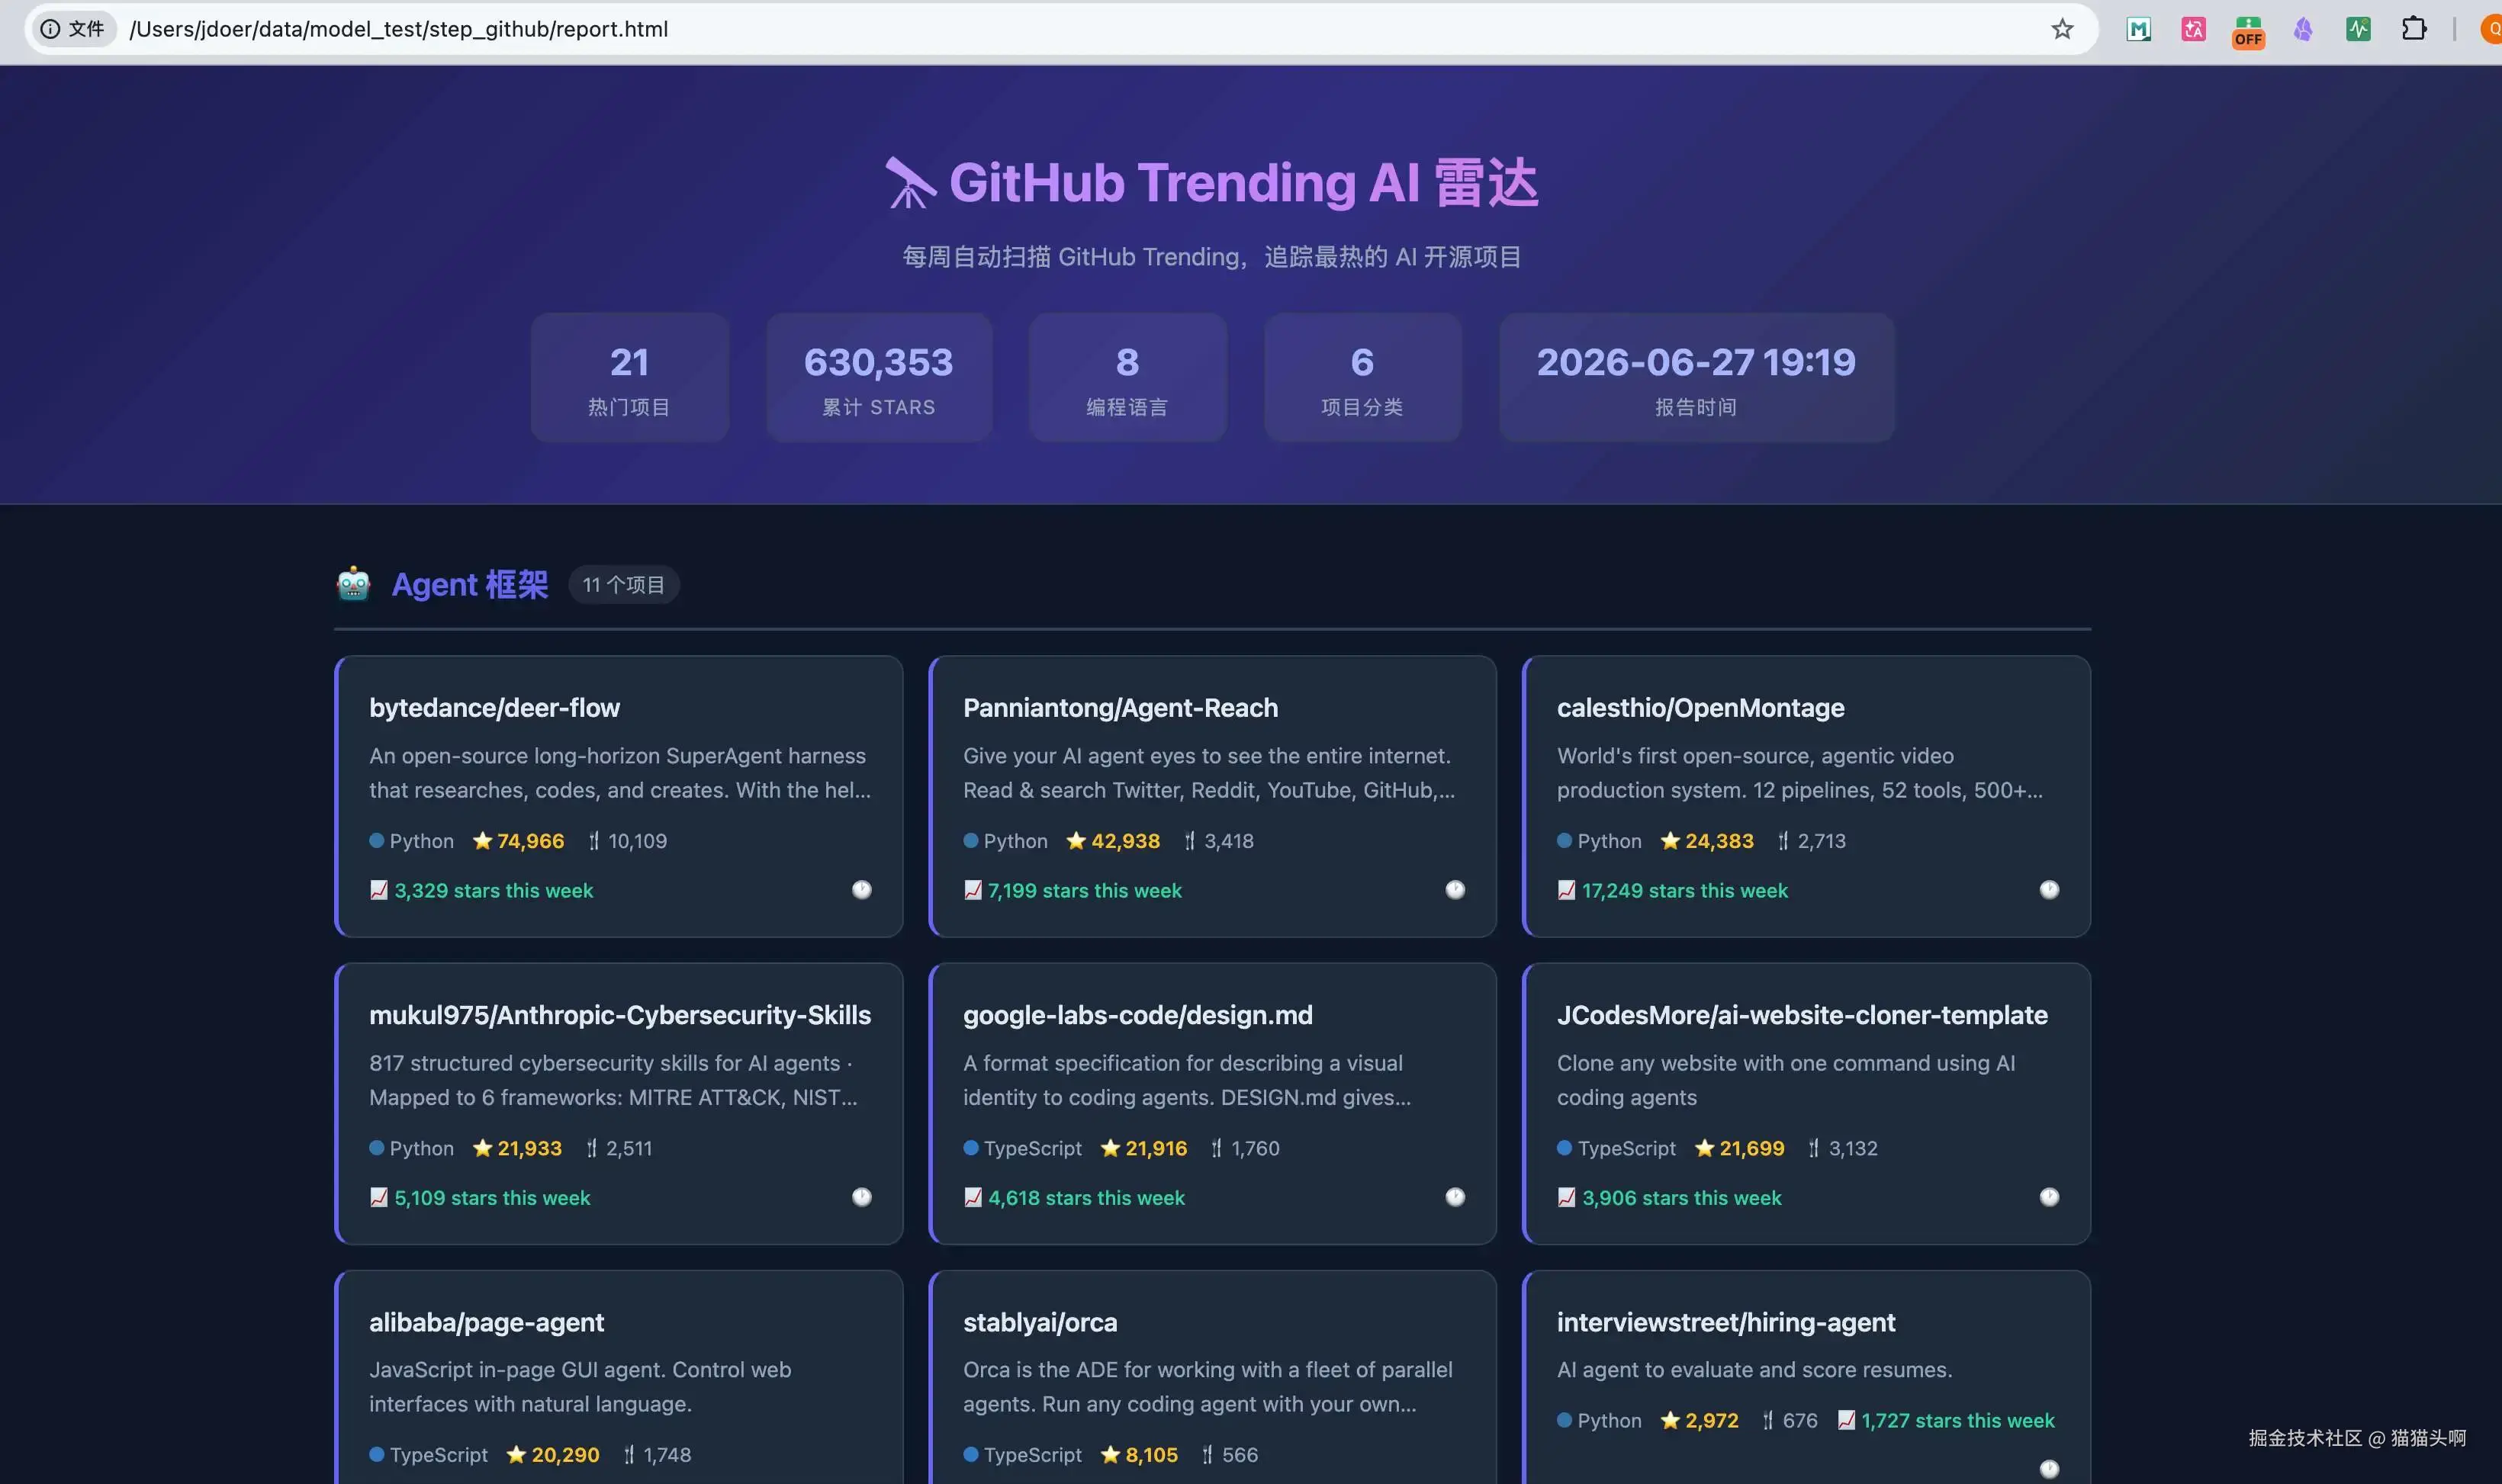Click the Python label in deer-flow card

coord(421,841)
